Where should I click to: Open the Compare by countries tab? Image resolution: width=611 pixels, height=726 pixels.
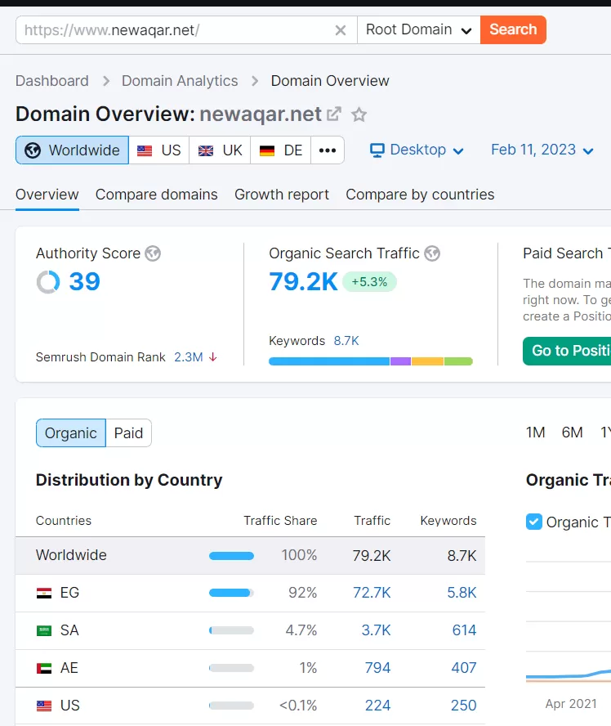click(x=420, y=195)
